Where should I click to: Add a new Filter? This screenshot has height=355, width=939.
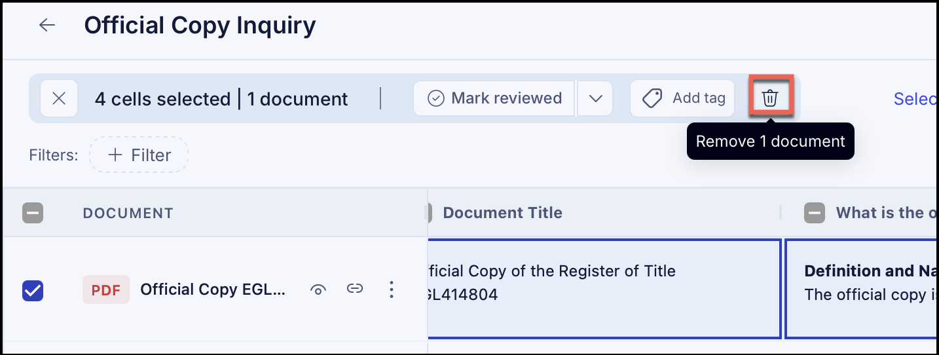139,155
